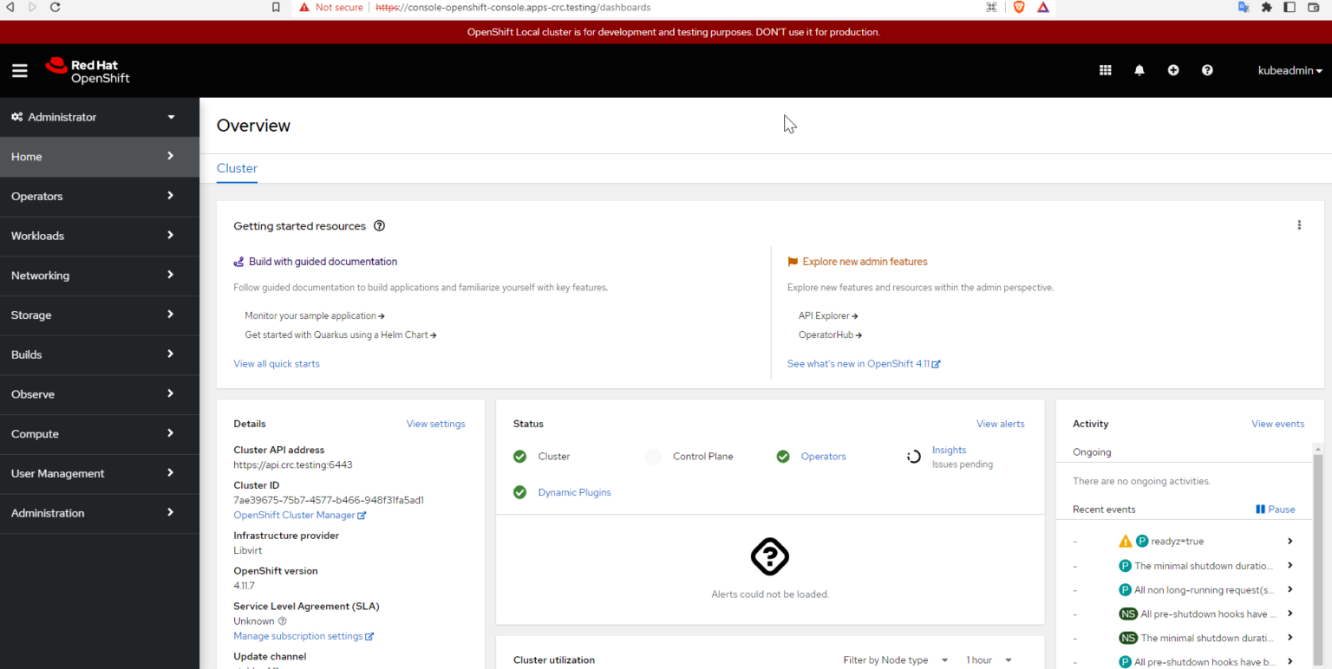
Task: Click the View all quick starts link
Action: (x=277, y=363)
